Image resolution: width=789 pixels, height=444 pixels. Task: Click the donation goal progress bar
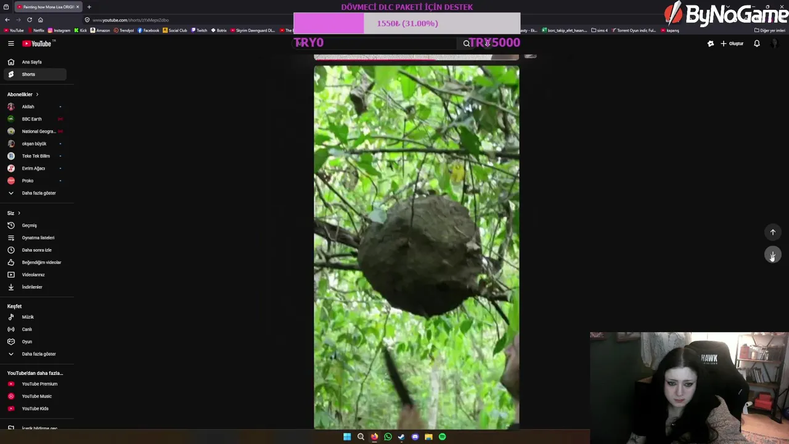407,23
